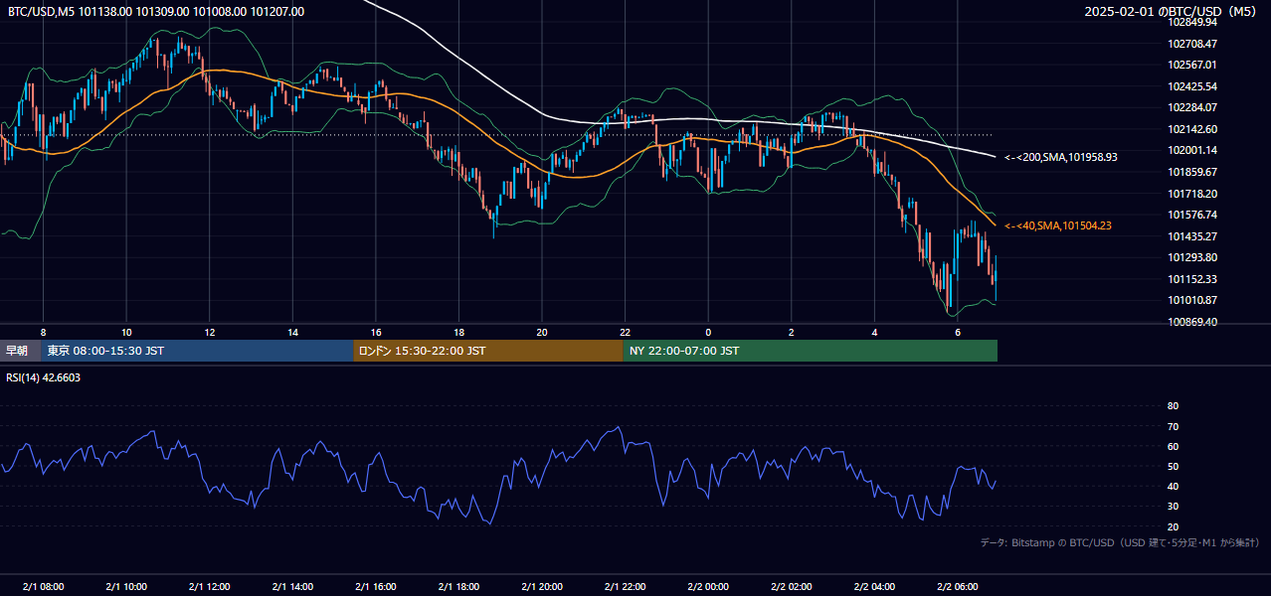1271x596 pixels.
Task: Click the 2/2 02:00 time axis label
Action: pyautogui.click(x=792, y=587)
